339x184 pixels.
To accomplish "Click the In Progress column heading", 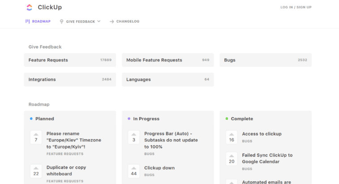I will point(146,119).
